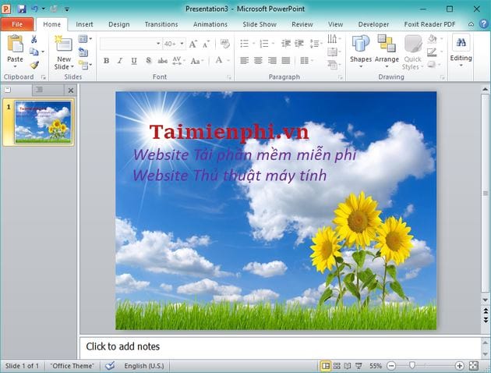Click the Decrease Font Size icon
The width and height of the screenshot is (491, 373).
click(x=206, y=44)
